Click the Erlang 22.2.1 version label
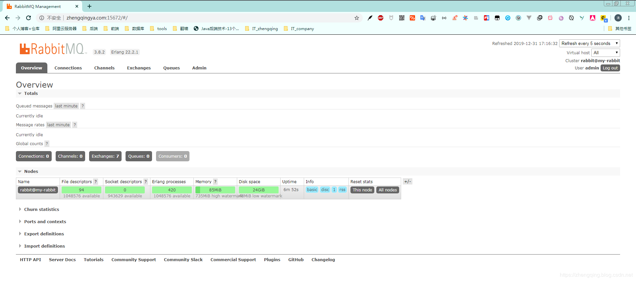 125,52
